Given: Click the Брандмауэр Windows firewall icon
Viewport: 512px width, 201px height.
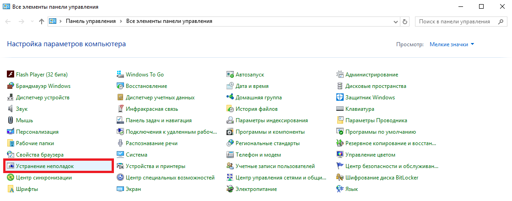Looking at the screenshot, I should tap(11, 86).
